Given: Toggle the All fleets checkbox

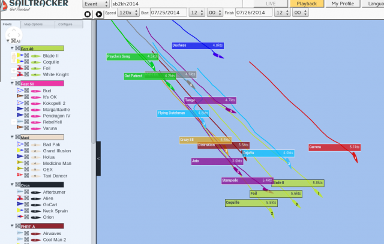Looking at the screenshot, I should click(x=13, y=41).
